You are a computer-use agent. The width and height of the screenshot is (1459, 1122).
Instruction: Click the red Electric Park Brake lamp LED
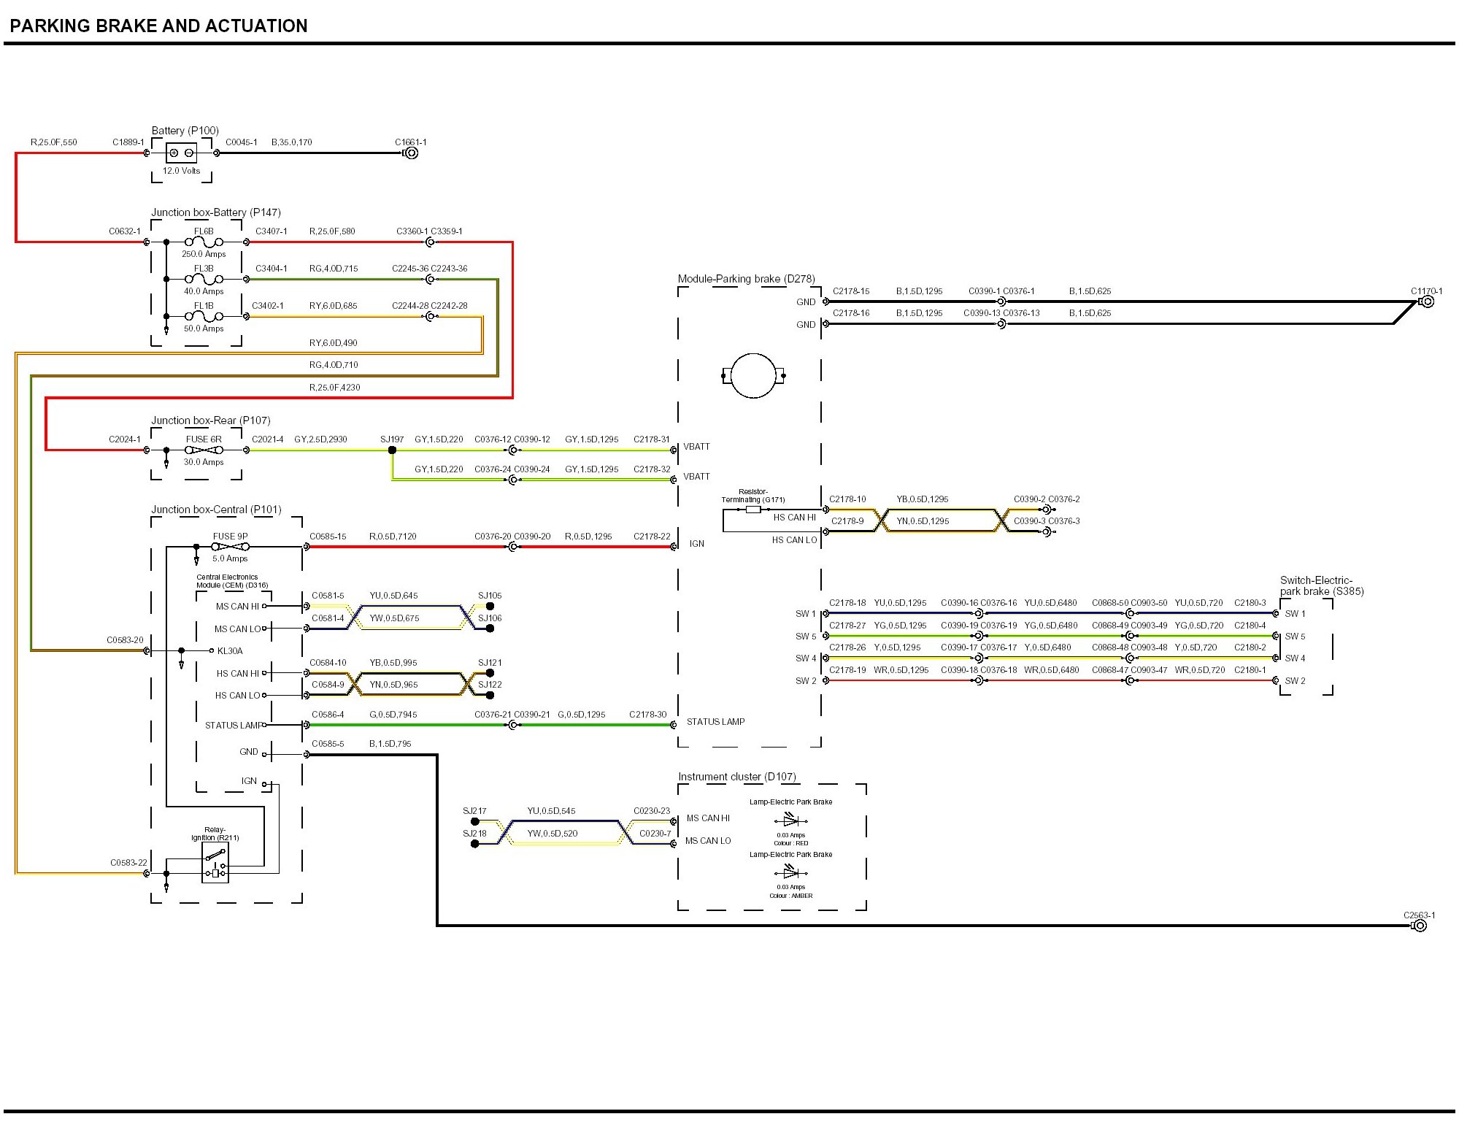click(x=790, y=821)
